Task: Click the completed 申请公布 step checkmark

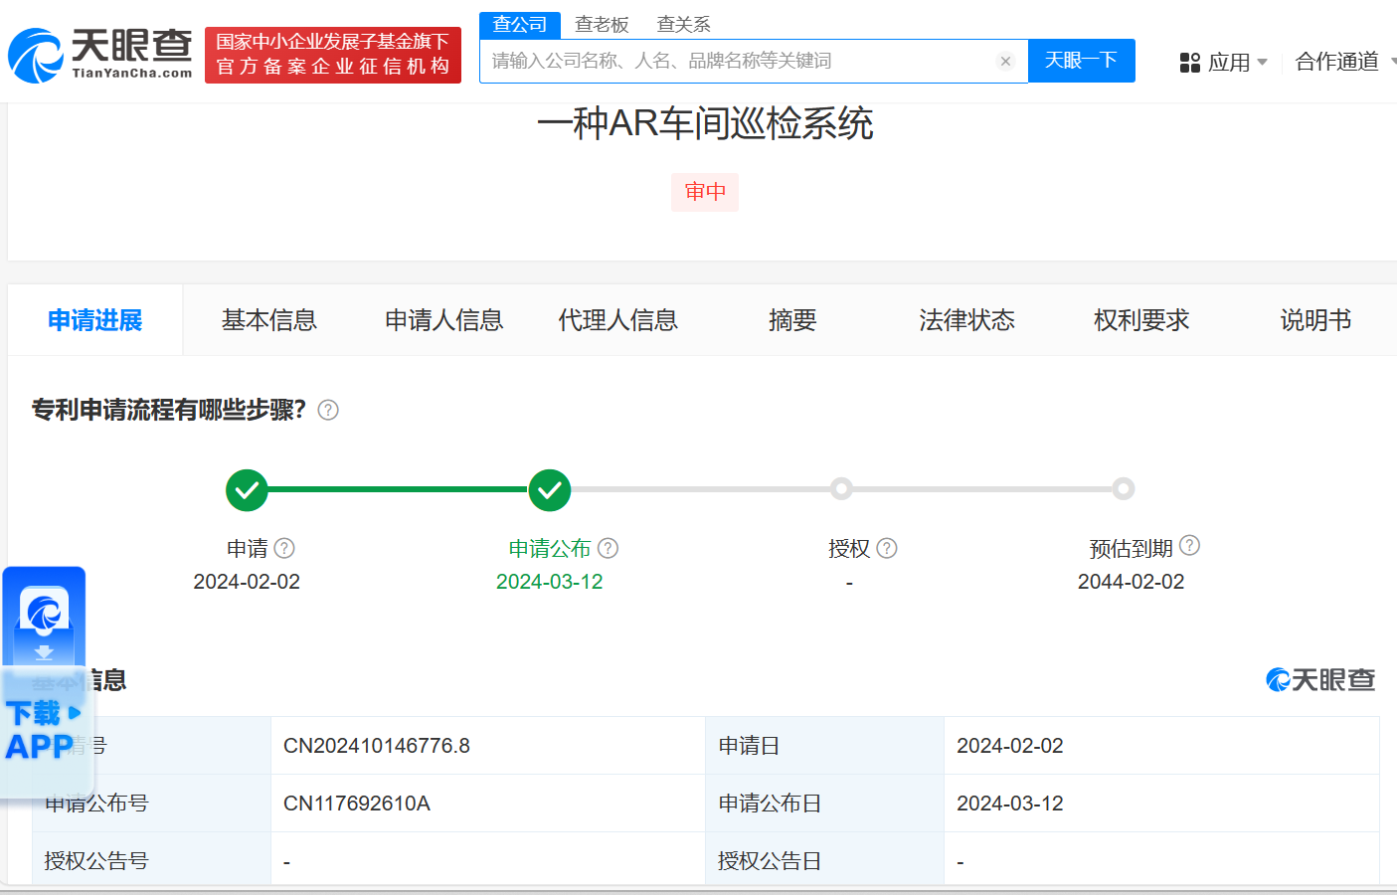Action: pyautogui.click(x=550, y=489)
